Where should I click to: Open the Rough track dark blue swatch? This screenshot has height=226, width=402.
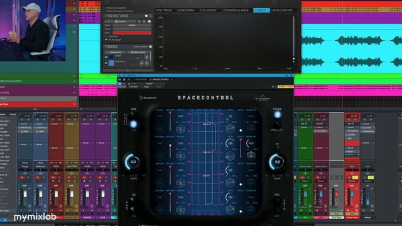pos(112,57)
